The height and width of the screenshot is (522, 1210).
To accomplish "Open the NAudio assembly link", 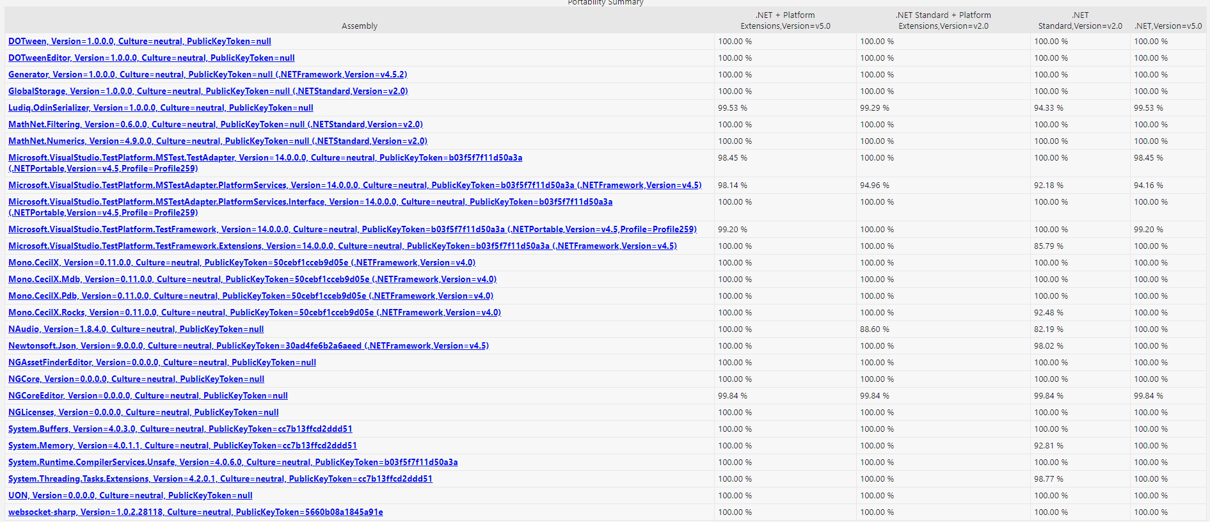I will tap(136, 329).
